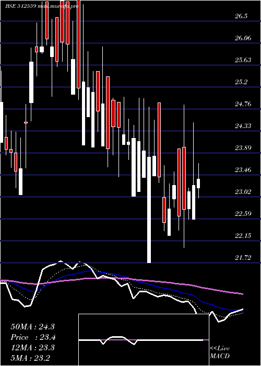Image resolution: width=261 pixels, height=366 pixels.
Task: Click the Live MACD label
Action: coord(220,352)
